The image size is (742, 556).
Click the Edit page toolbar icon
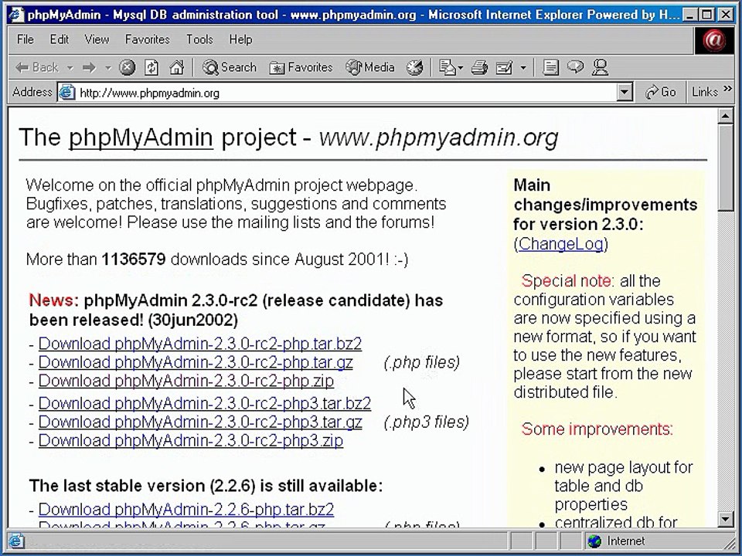click(504, 68)
